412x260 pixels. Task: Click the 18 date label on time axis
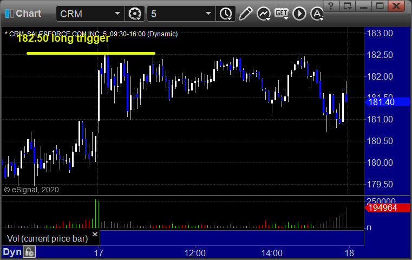coord(349,253)
